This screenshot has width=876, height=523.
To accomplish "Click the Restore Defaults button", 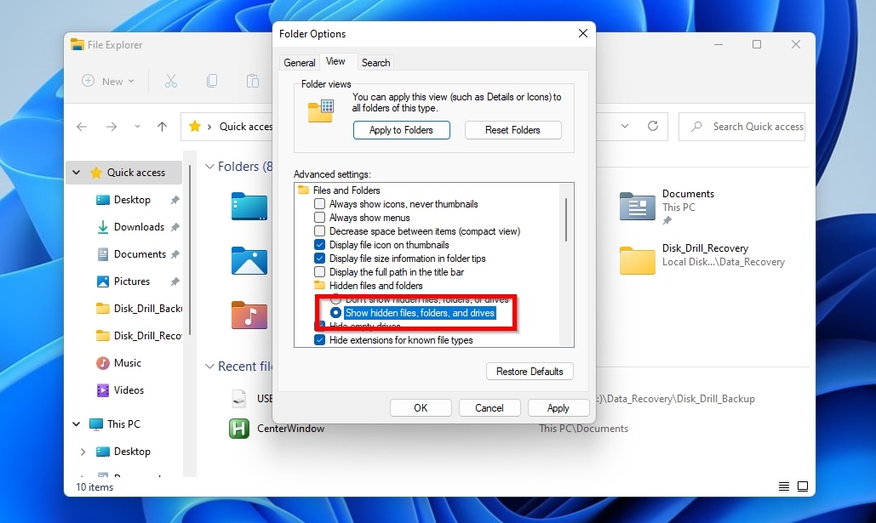I will click(530, 371).
